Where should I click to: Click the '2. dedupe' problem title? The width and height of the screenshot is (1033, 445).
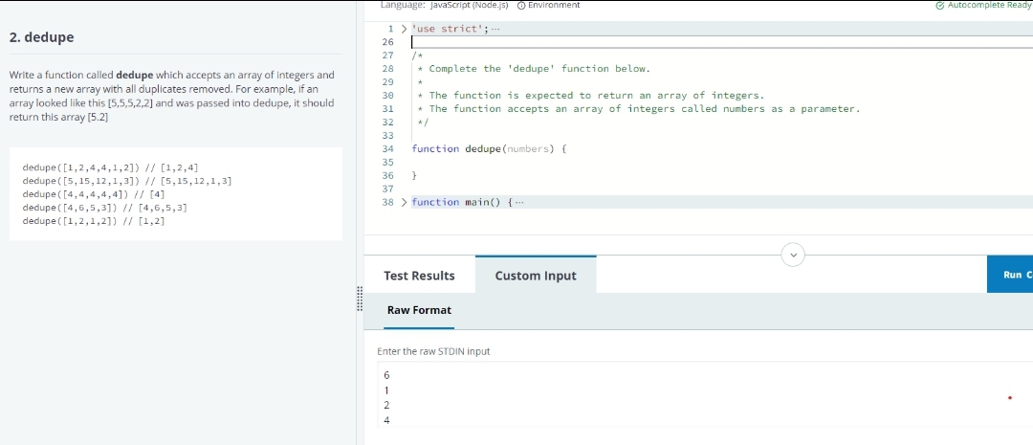41,37
